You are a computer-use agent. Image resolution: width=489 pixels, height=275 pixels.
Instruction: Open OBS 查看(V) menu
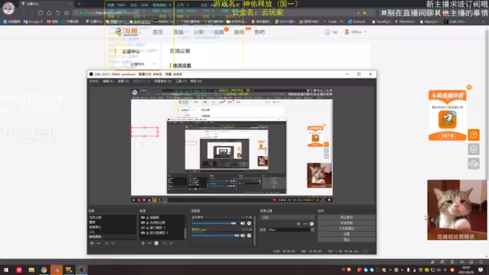(123, 81)
